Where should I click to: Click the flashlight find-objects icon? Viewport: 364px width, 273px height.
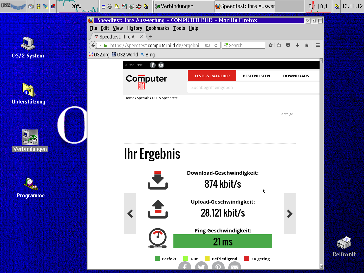tap(45, 6)
